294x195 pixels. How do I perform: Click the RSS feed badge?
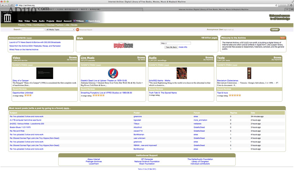283,38
